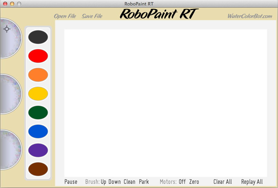Viewport: 278px width, 188px height.
Task: Click the top water dish
Action: pos(11,38)
